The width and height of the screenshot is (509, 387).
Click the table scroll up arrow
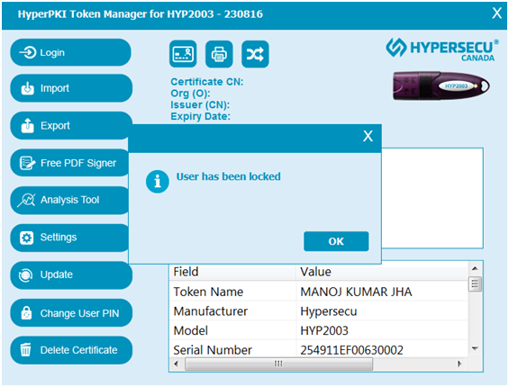tap(475, 268)
